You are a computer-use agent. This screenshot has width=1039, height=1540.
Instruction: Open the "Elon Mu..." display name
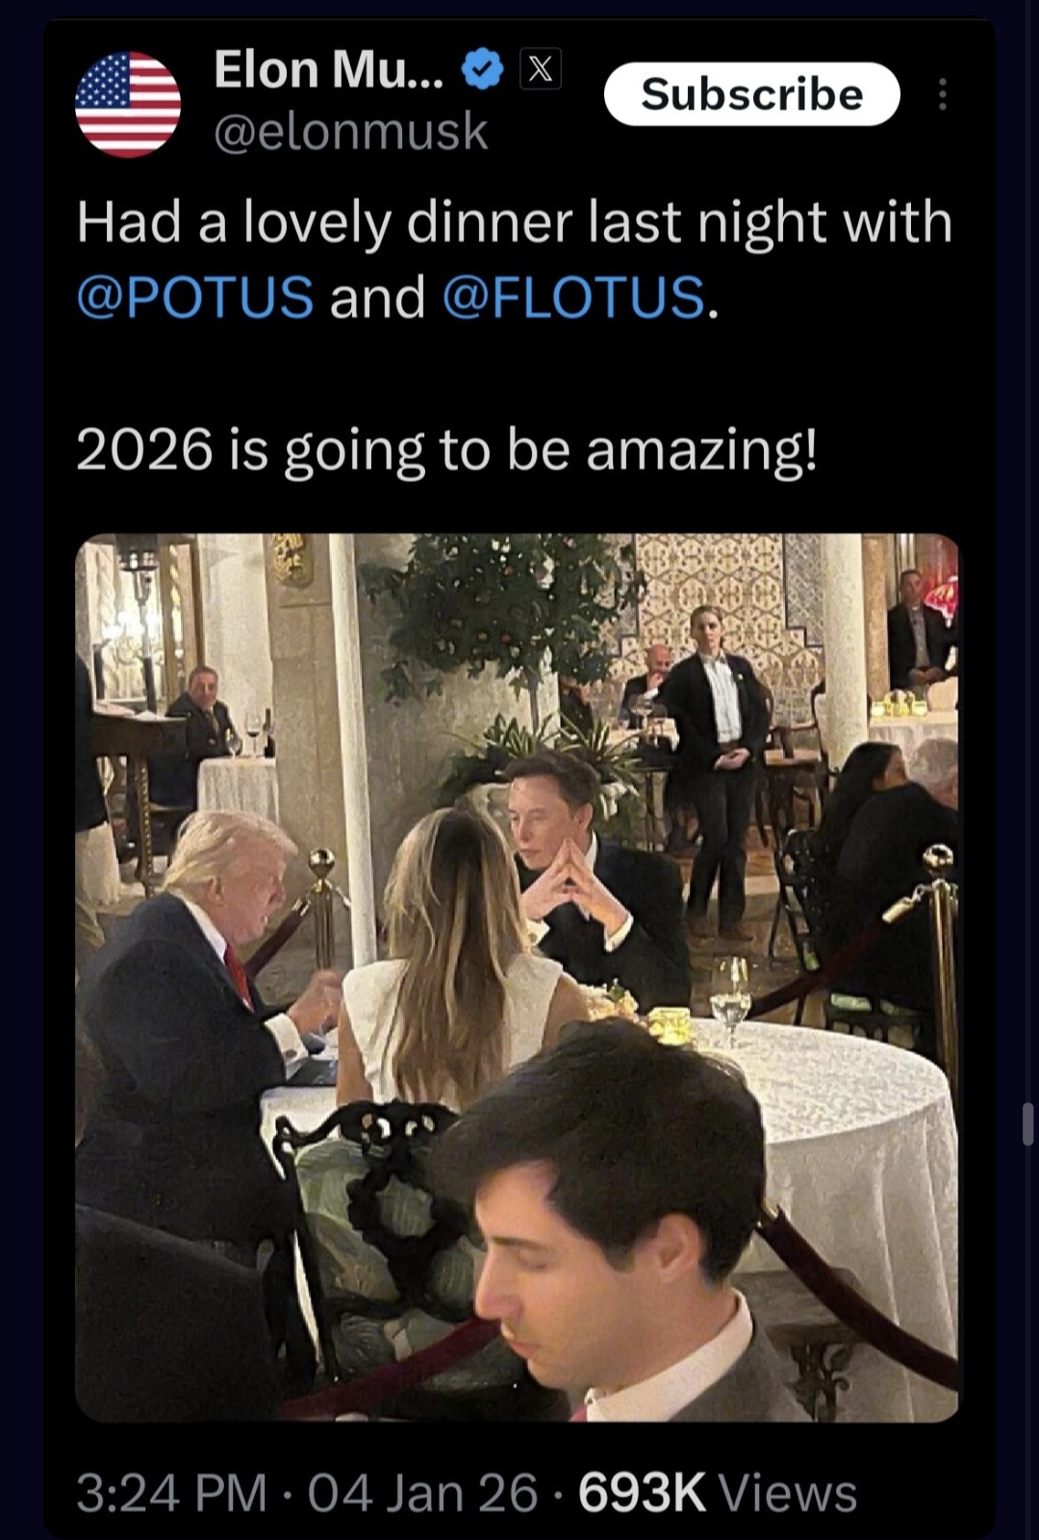328,69
